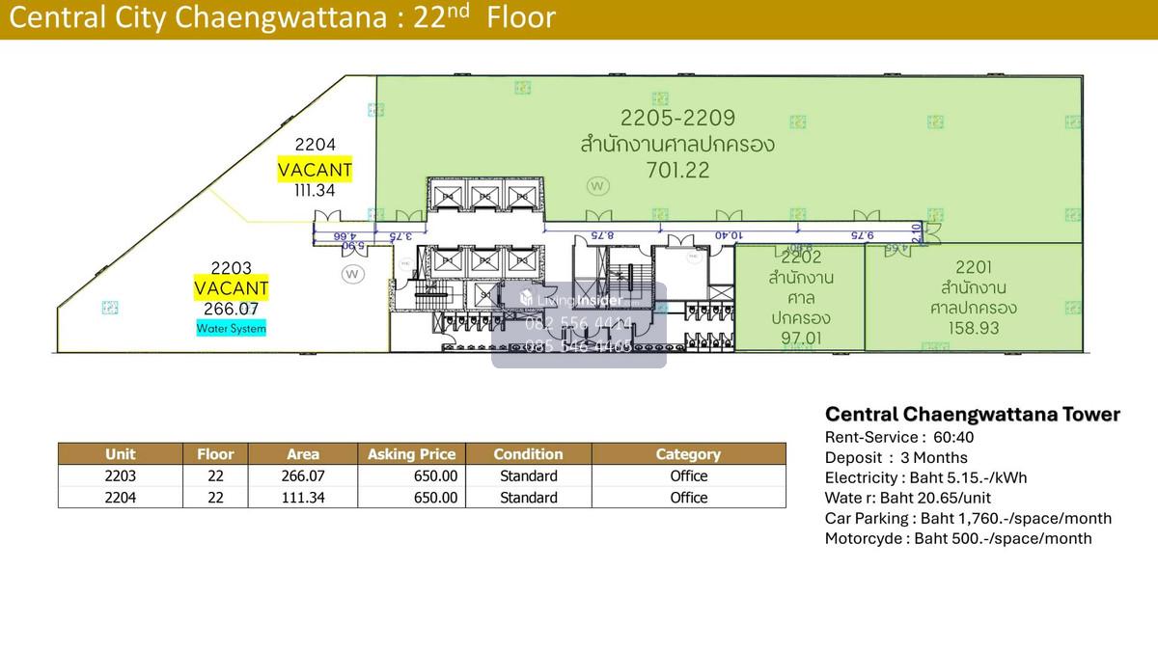Click the top-left elevator in the lift core
Viewport: 1158px width, 651px height.
point(448,196)
